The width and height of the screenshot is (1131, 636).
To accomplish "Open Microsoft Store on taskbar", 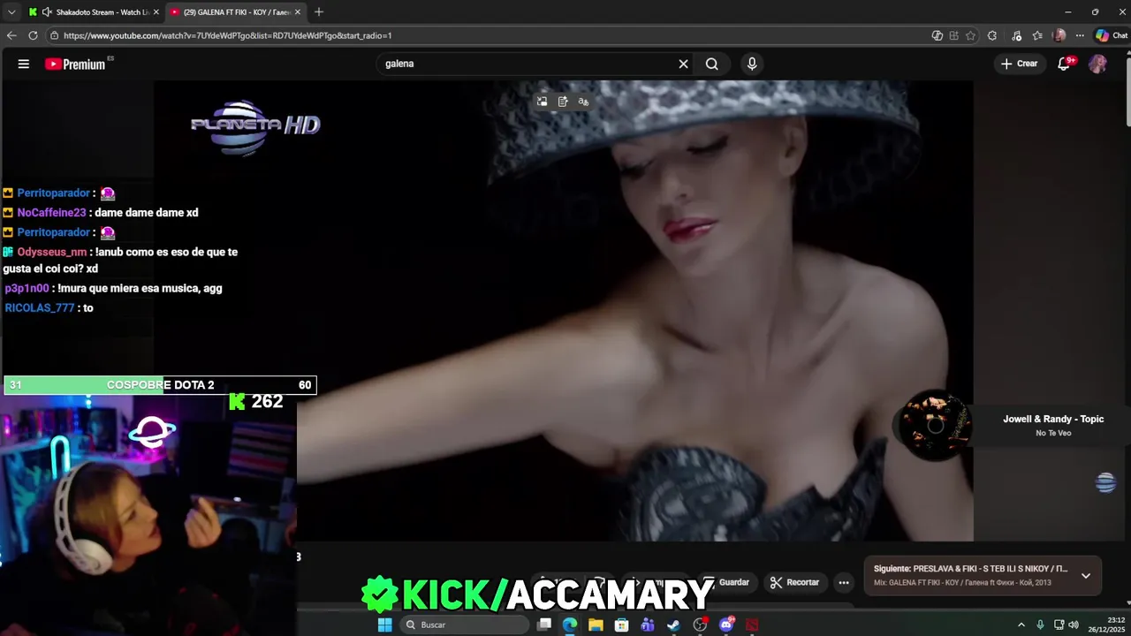I will [622, 625].
